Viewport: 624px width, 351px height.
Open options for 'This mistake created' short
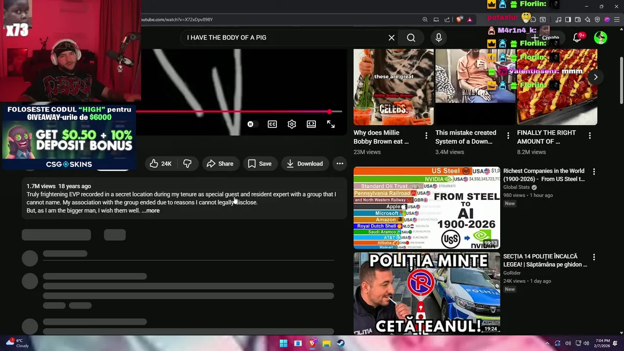tap(508, 136)
